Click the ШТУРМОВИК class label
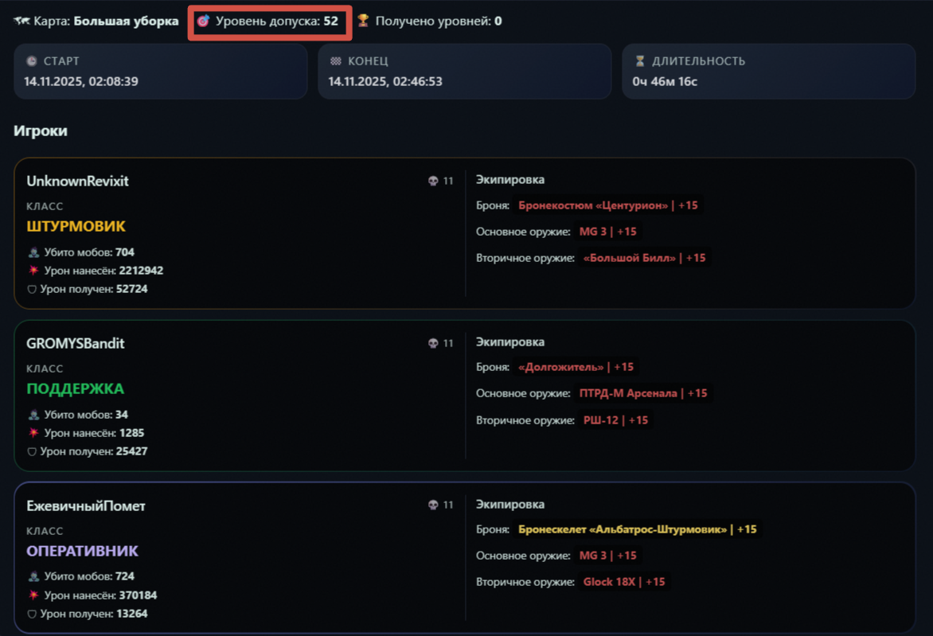Image resolution: width=933 pixels, height=636 pixels. click(x=76, y=227)
